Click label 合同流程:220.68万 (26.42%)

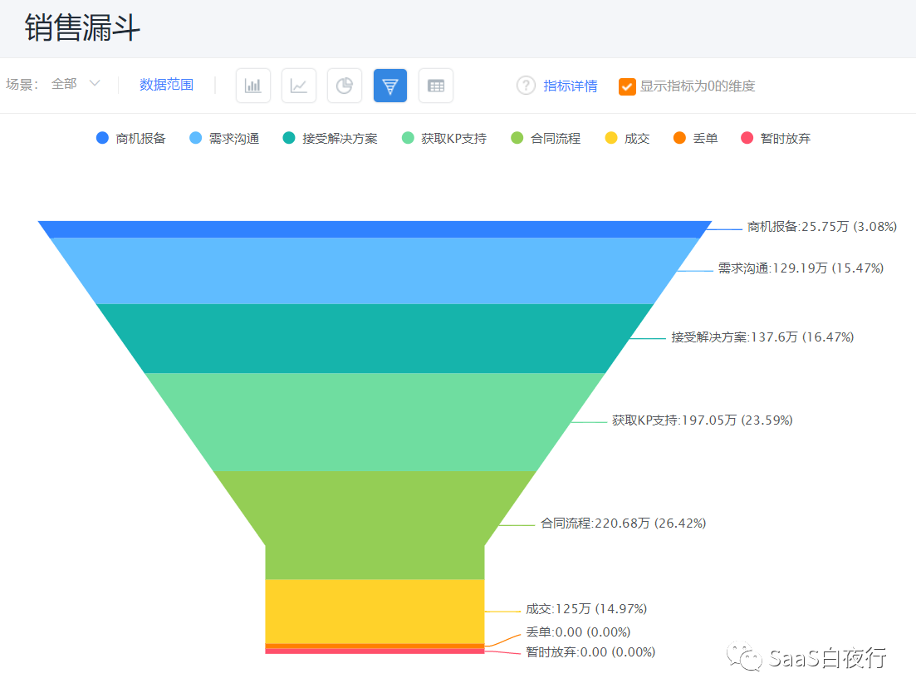pos(624,523)
